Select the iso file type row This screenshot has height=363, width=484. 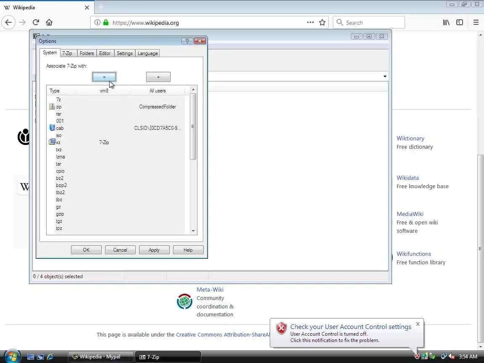[117, 135]
